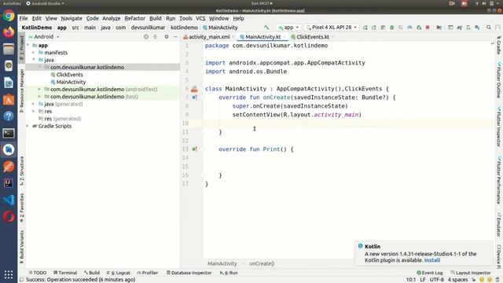
Task: Install the Kotlin plugin update link
Action: (431, 260)
